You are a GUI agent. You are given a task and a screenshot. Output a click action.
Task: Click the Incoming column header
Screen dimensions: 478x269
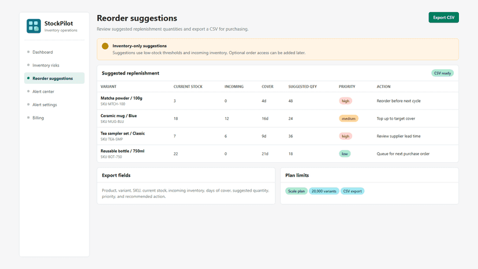(x=234, y=87)
